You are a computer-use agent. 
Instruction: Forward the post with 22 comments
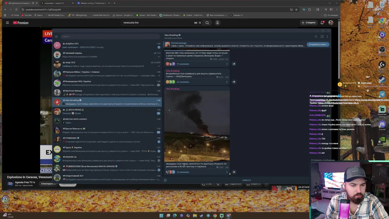[234, 82]
